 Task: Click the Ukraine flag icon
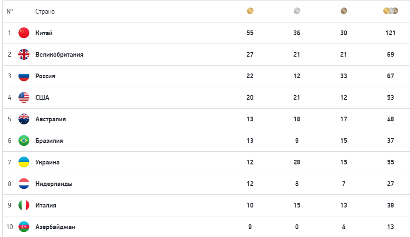coord(24,162)
